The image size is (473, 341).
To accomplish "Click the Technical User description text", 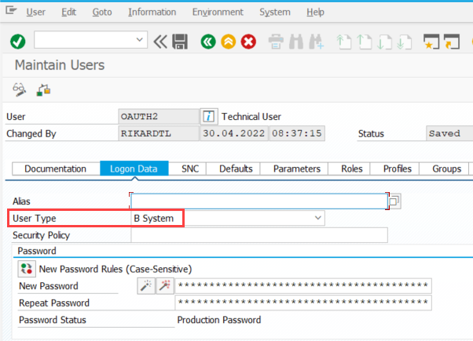I will pos(251,117).
